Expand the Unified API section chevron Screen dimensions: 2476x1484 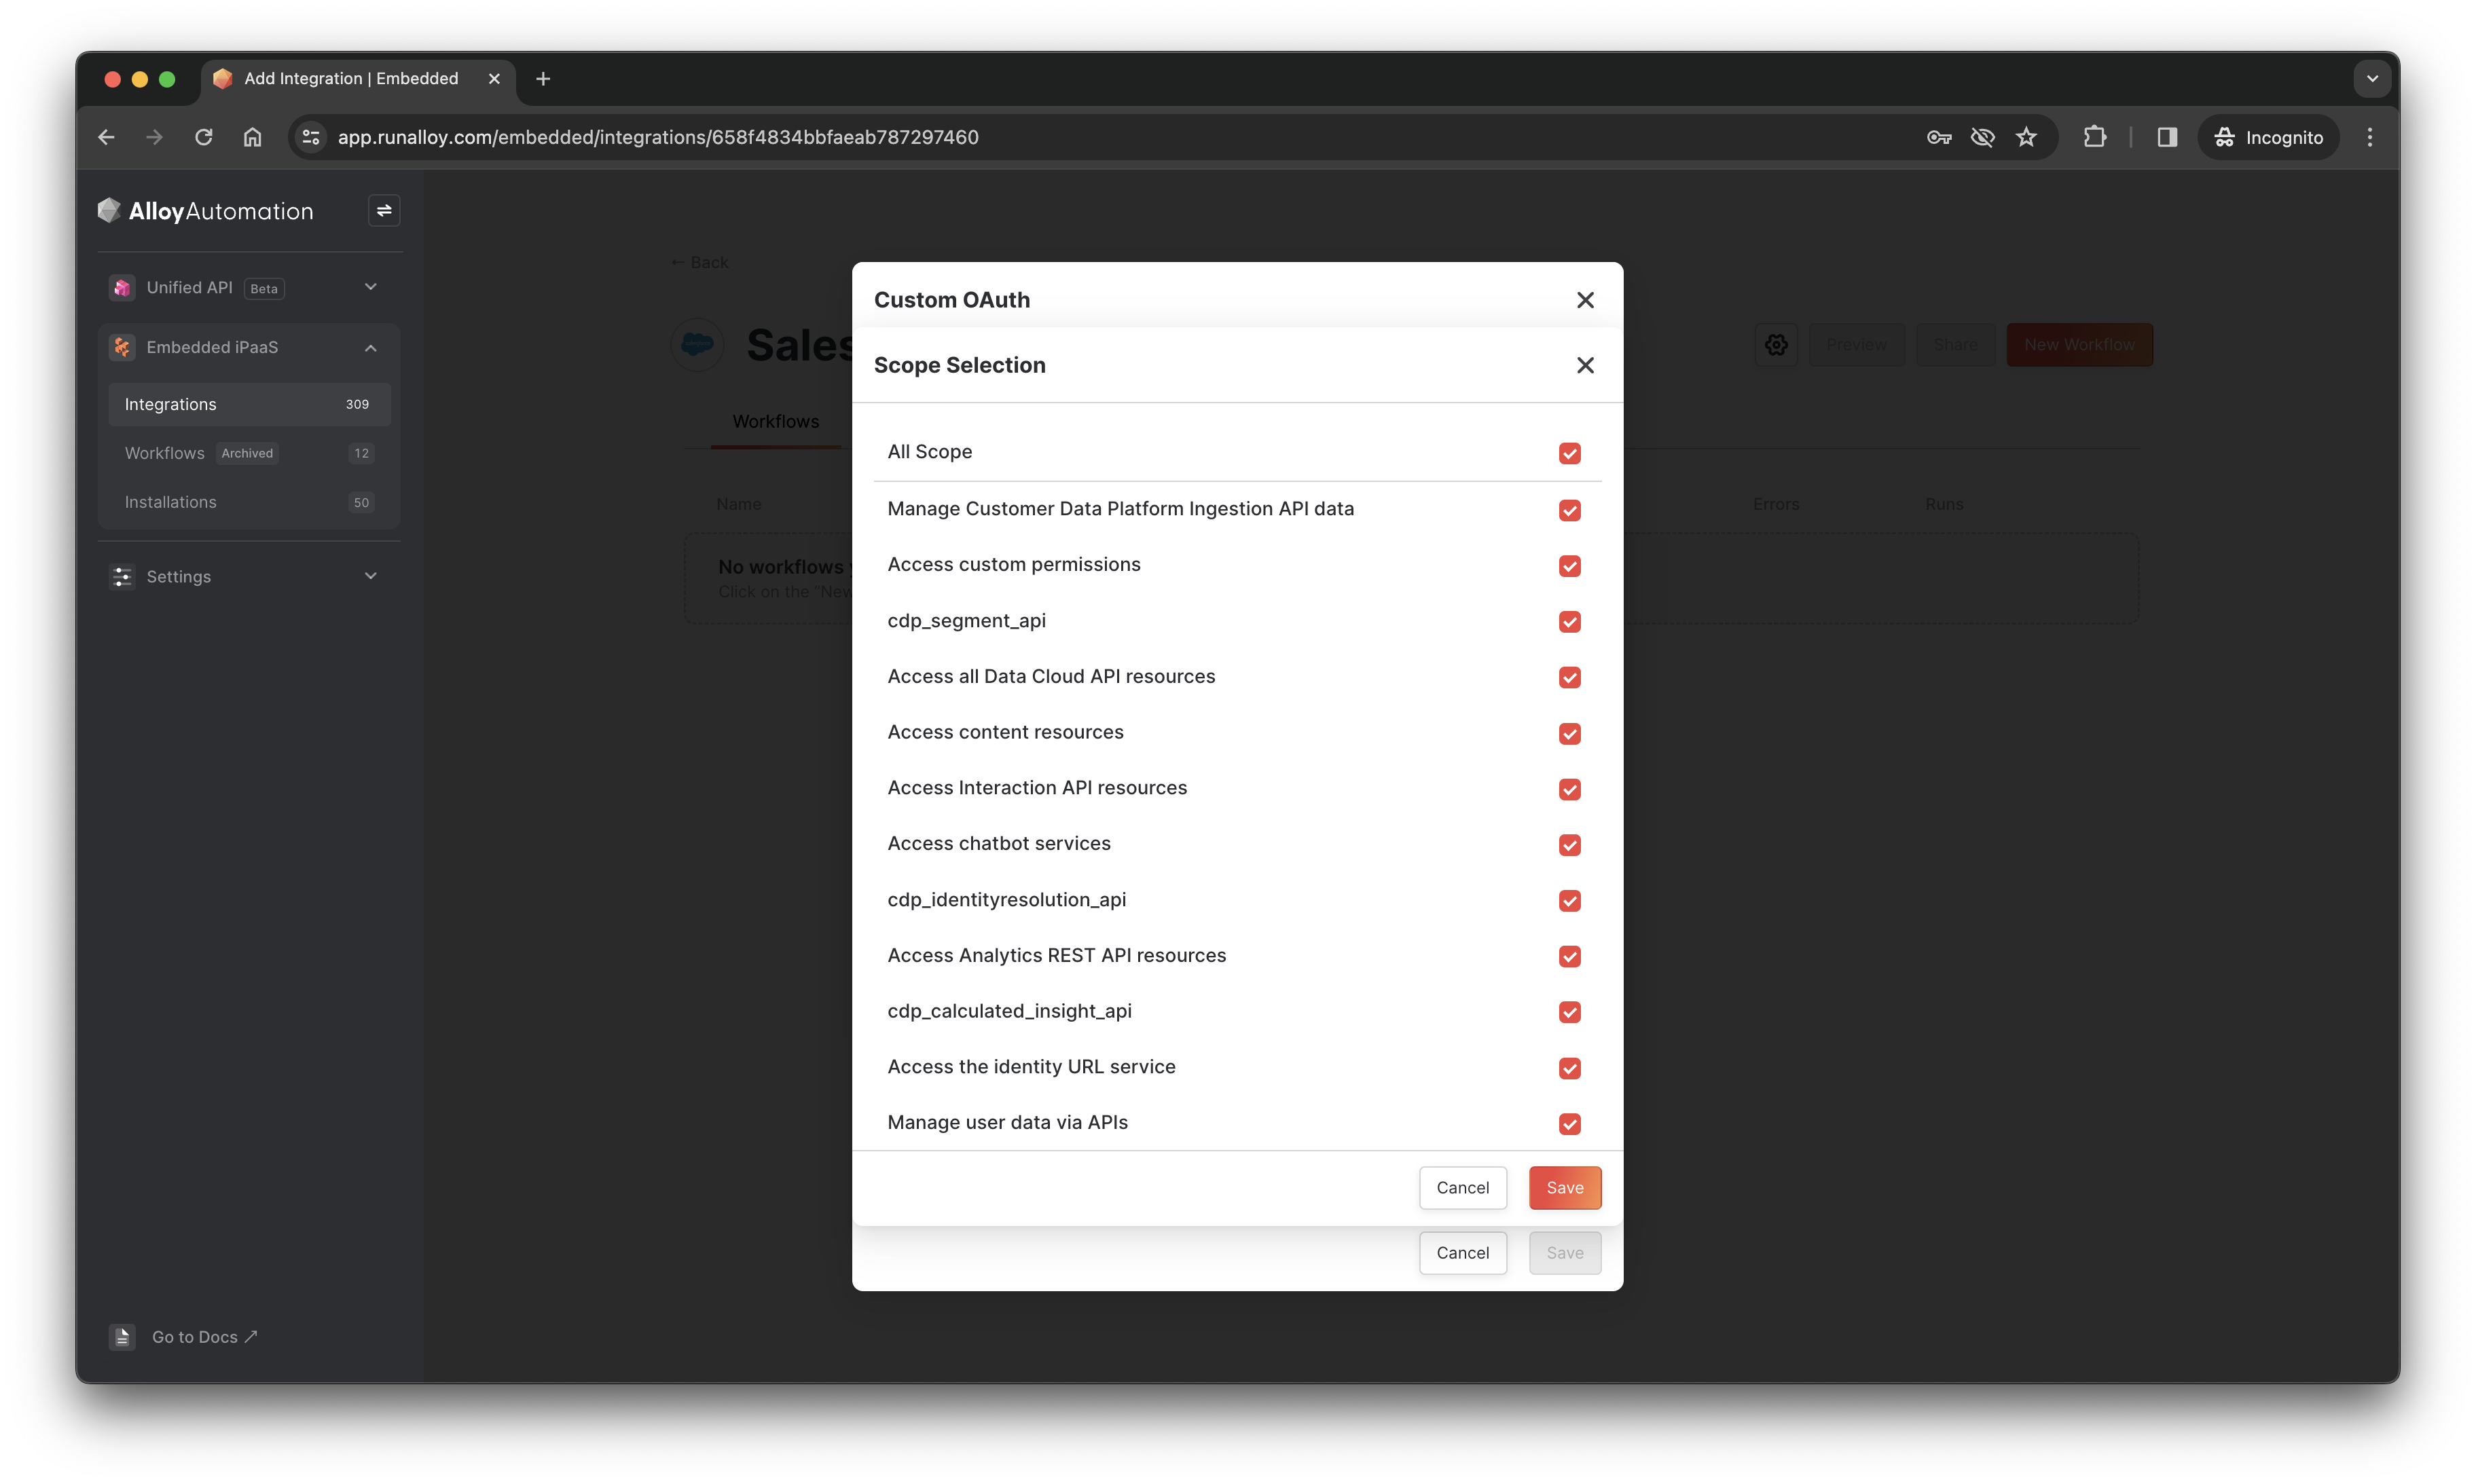tap(370, 287)
